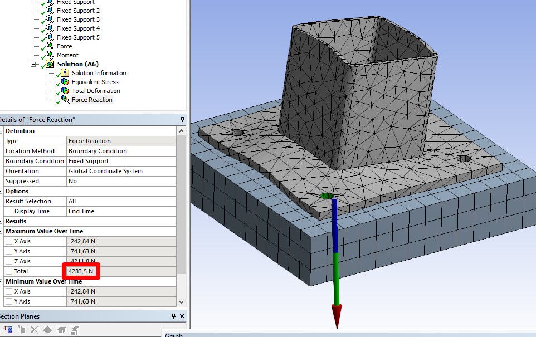Collapse the Solution (A6) tree node

33,64
